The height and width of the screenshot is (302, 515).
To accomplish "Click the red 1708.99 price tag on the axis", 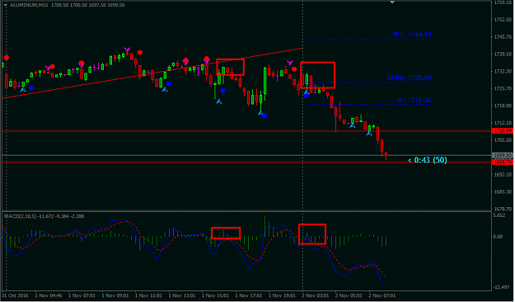I will point(503,131).
